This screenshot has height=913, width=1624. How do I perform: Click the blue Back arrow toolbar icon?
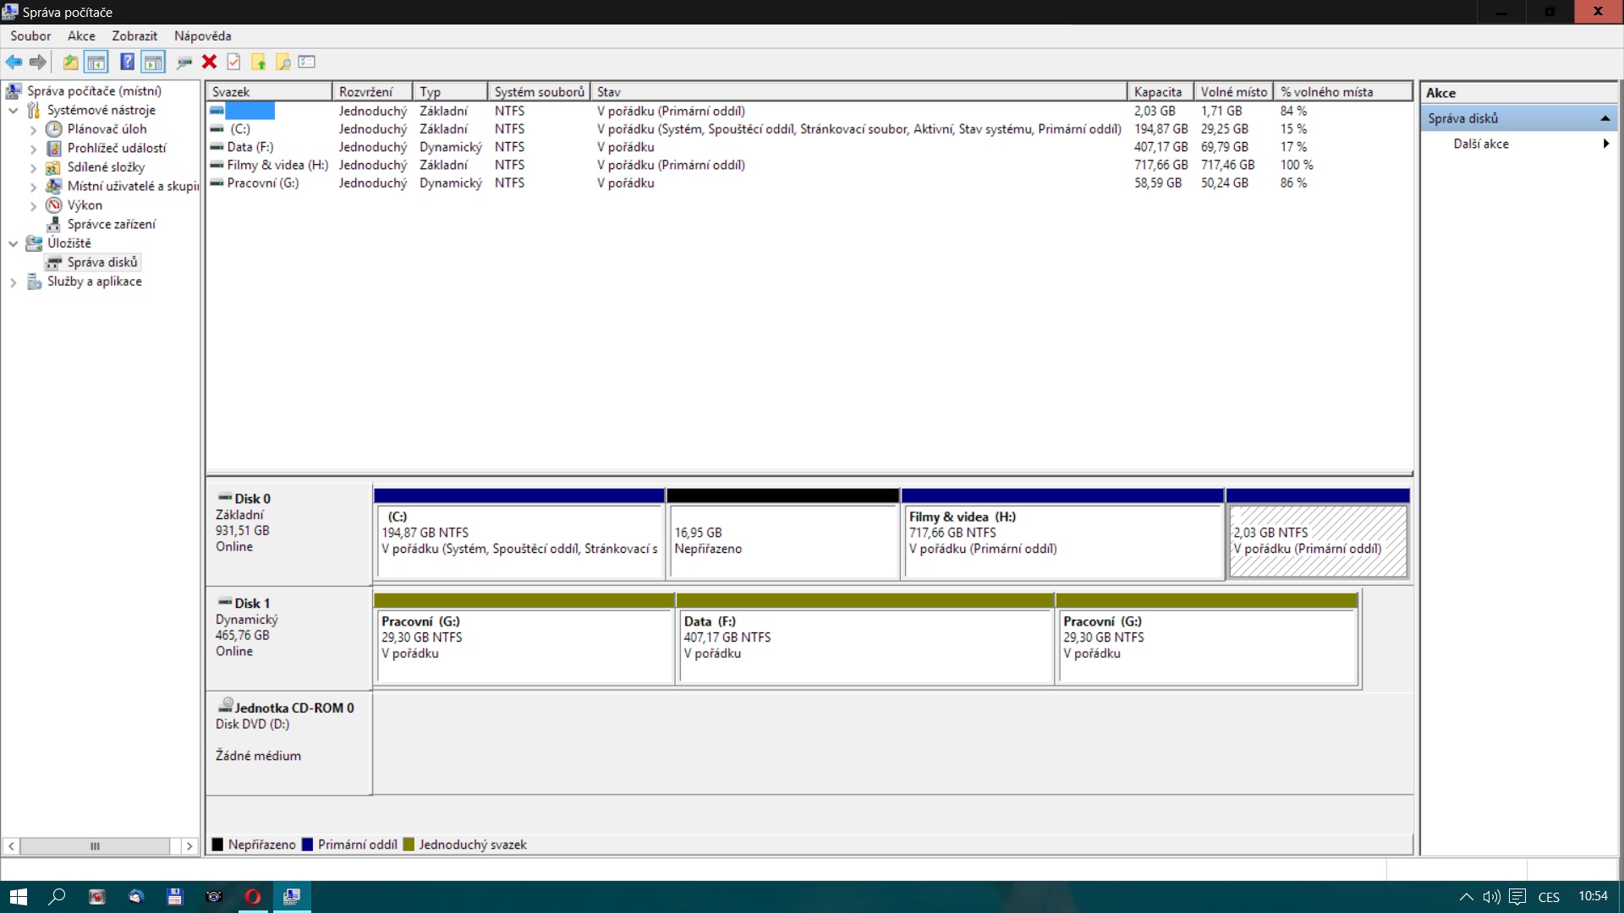(14, 62)
